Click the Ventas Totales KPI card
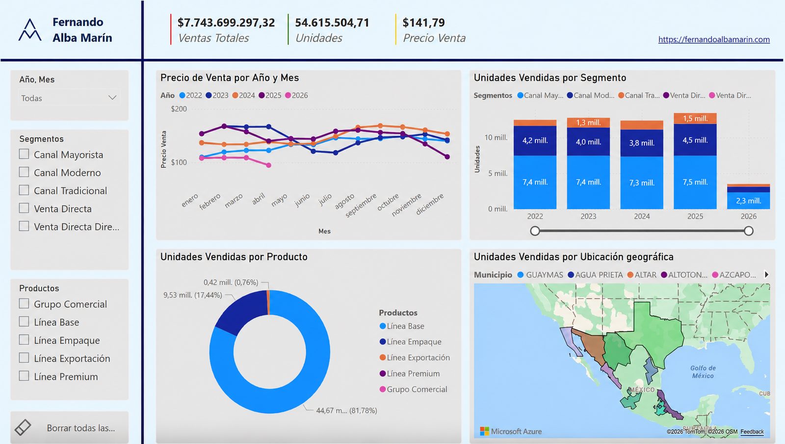This screenshot has height=444, width=785. pyautogui.click(x=226, y=30)
